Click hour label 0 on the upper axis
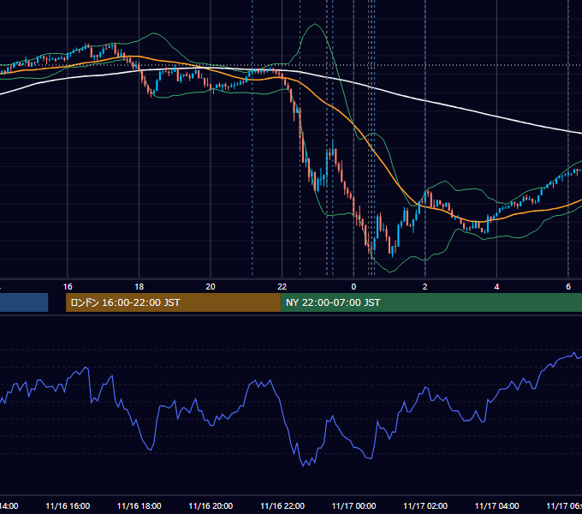582x514 pixels. click(x=353, y=286)
